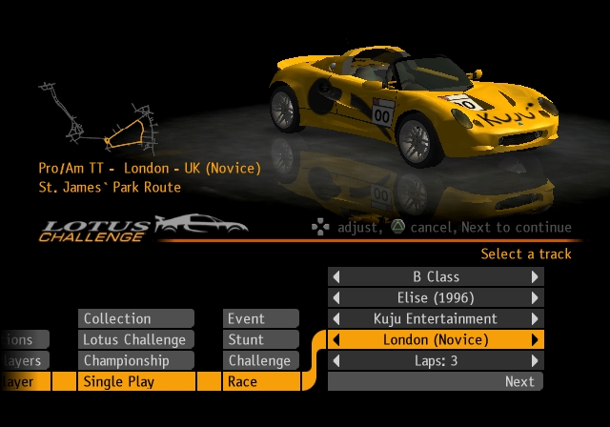Click left arrow on Elise (1996) row

[x=336, y=298]
